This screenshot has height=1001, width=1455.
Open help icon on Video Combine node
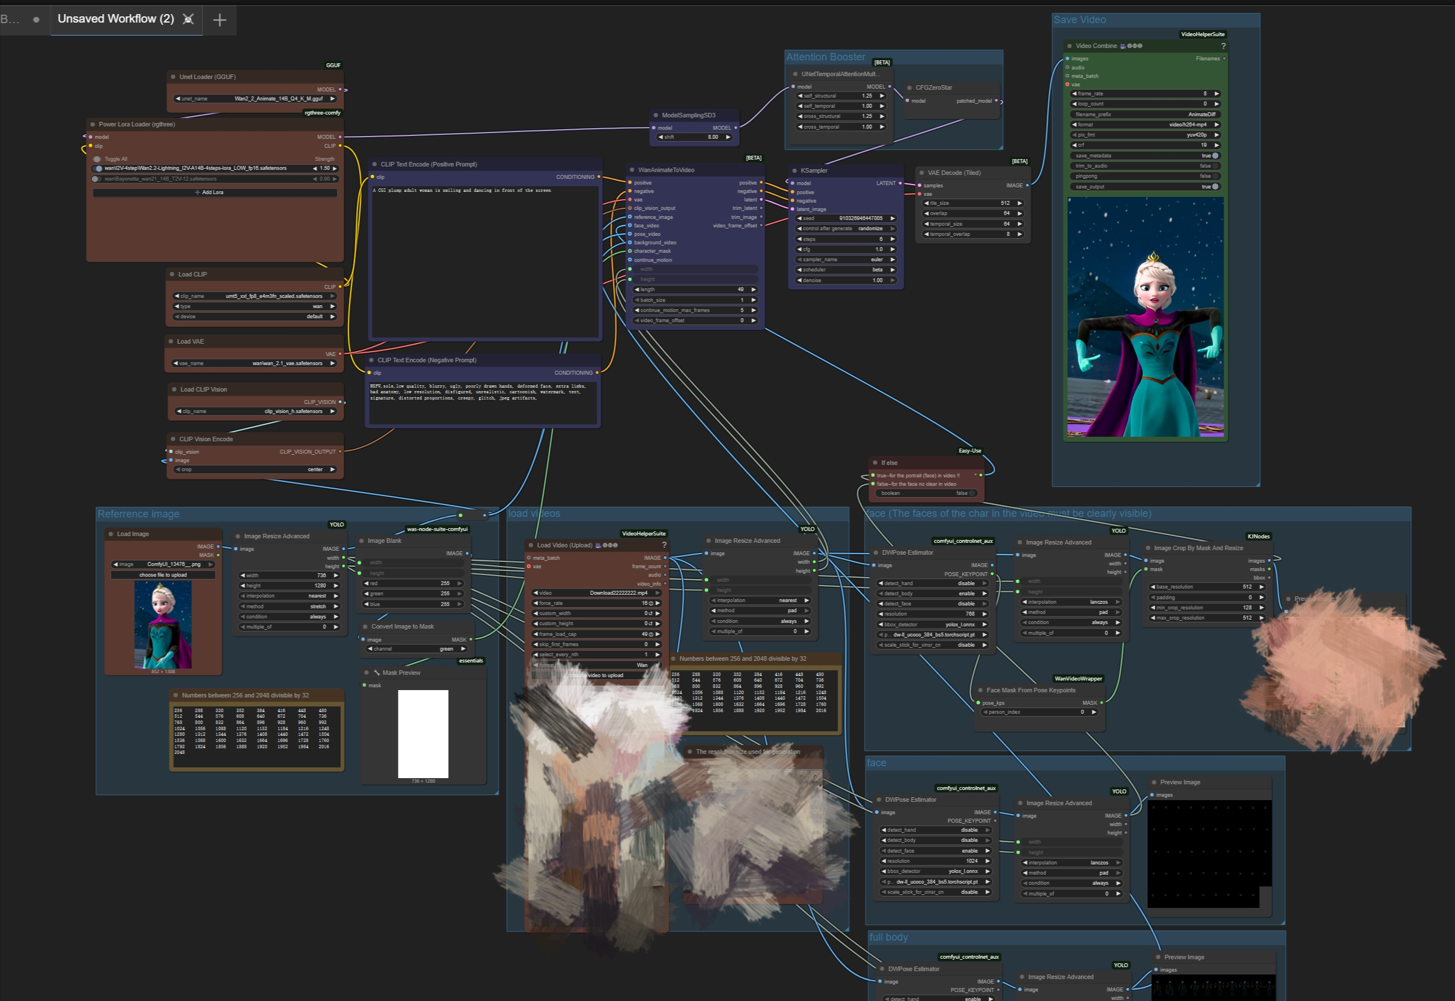pos(1223,46)
